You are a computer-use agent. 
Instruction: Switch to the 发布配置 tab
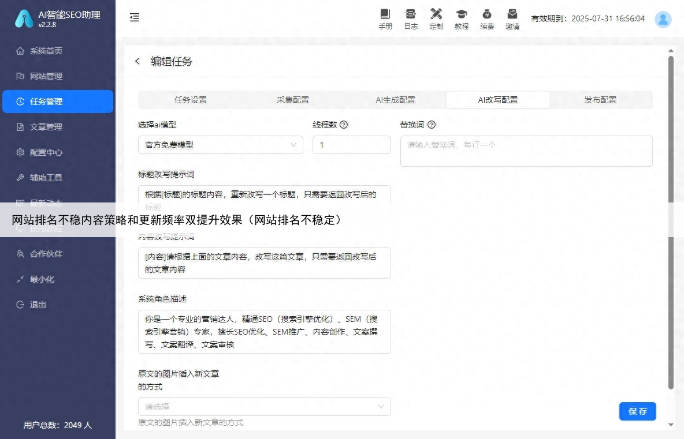[x=600, y=99]
